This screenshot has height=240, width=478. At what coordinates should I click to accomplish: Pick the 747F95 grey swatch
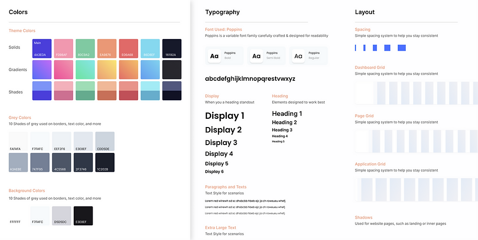point(40,163)
